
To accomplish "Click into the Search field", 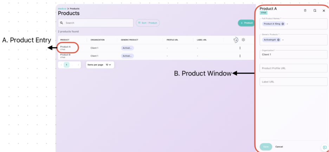I will 96,23.
